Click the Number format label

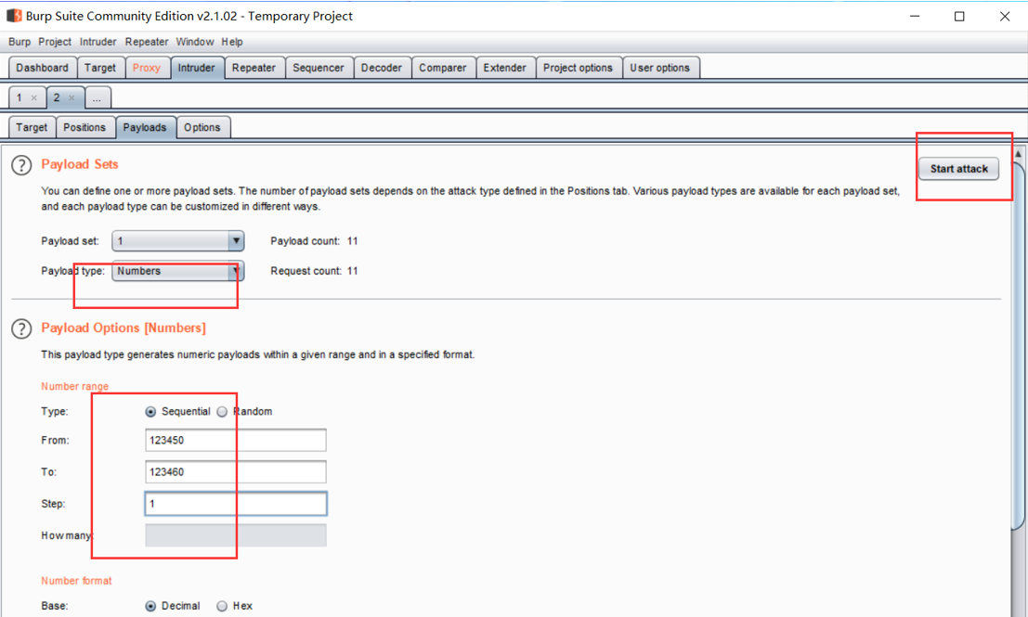coord(77,581)
